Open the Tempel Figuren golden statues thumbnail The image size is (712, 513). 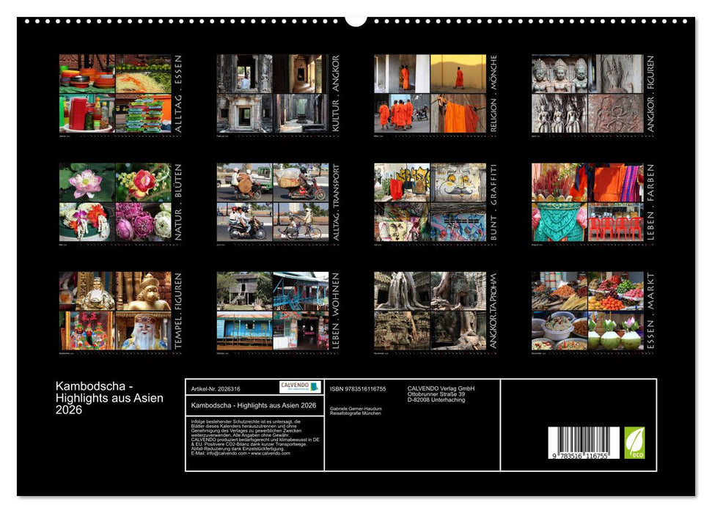click(x=115, y=311)
